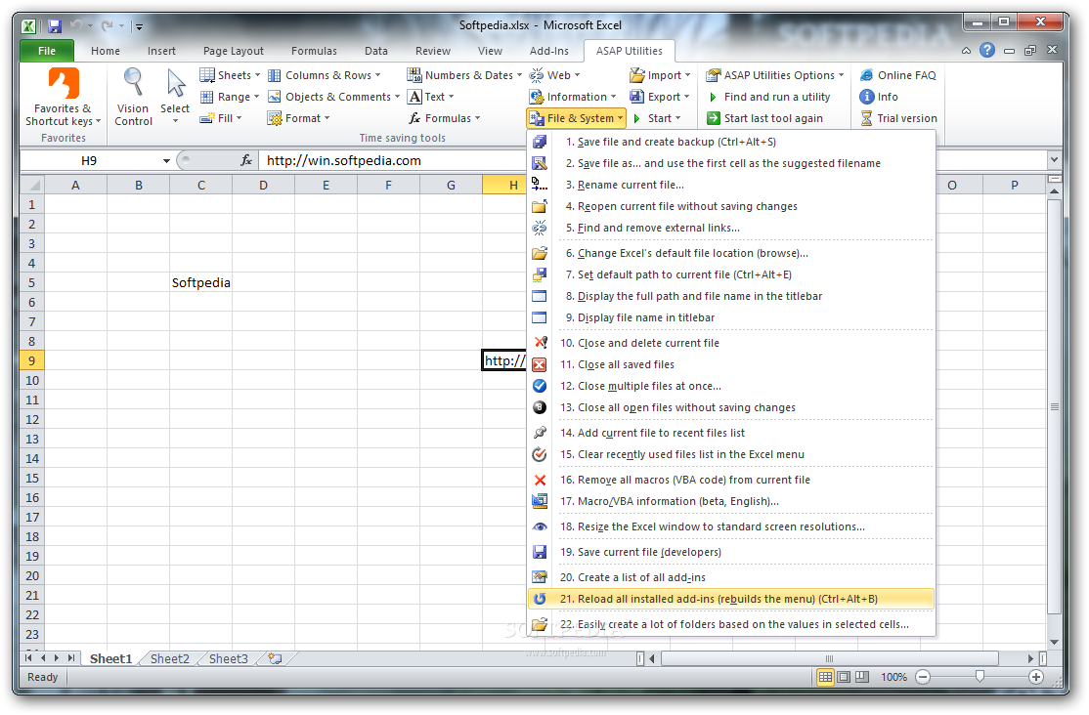The image size is (1089, 715).
Task: Click the save file and create backup icon
Action: [x=540, y=143]
